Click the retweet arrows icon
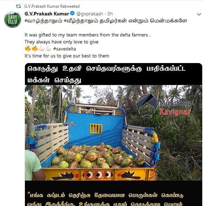The height and width of the screenshot is (206, 204). click(x=18, y=6)
